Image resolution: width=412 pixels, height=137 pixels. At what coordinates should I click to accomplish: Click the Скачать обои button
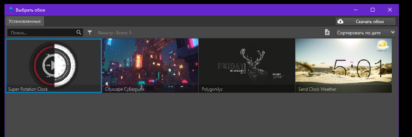click(366, 21)
